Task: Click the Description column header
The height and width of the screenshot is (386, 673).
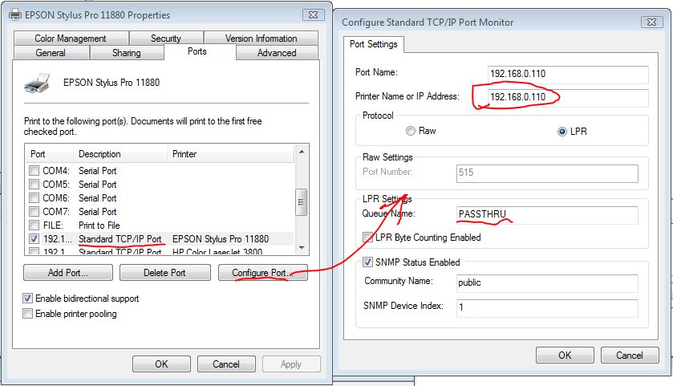Action: tap(120, 154)
